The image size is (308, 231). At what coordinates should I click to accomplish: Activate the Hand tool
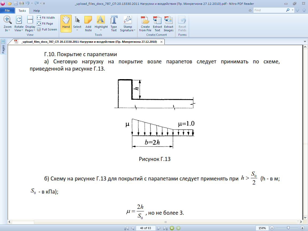coord(66,23)
